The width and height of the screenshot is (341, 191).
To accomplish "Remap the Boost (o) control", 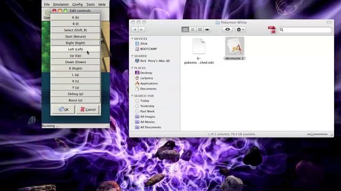I will (x=76, y=100).
